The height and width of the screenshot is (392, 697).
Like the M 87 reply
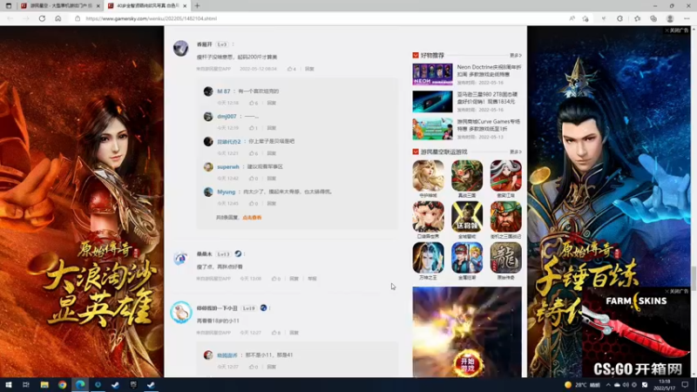tap(254, 103)
